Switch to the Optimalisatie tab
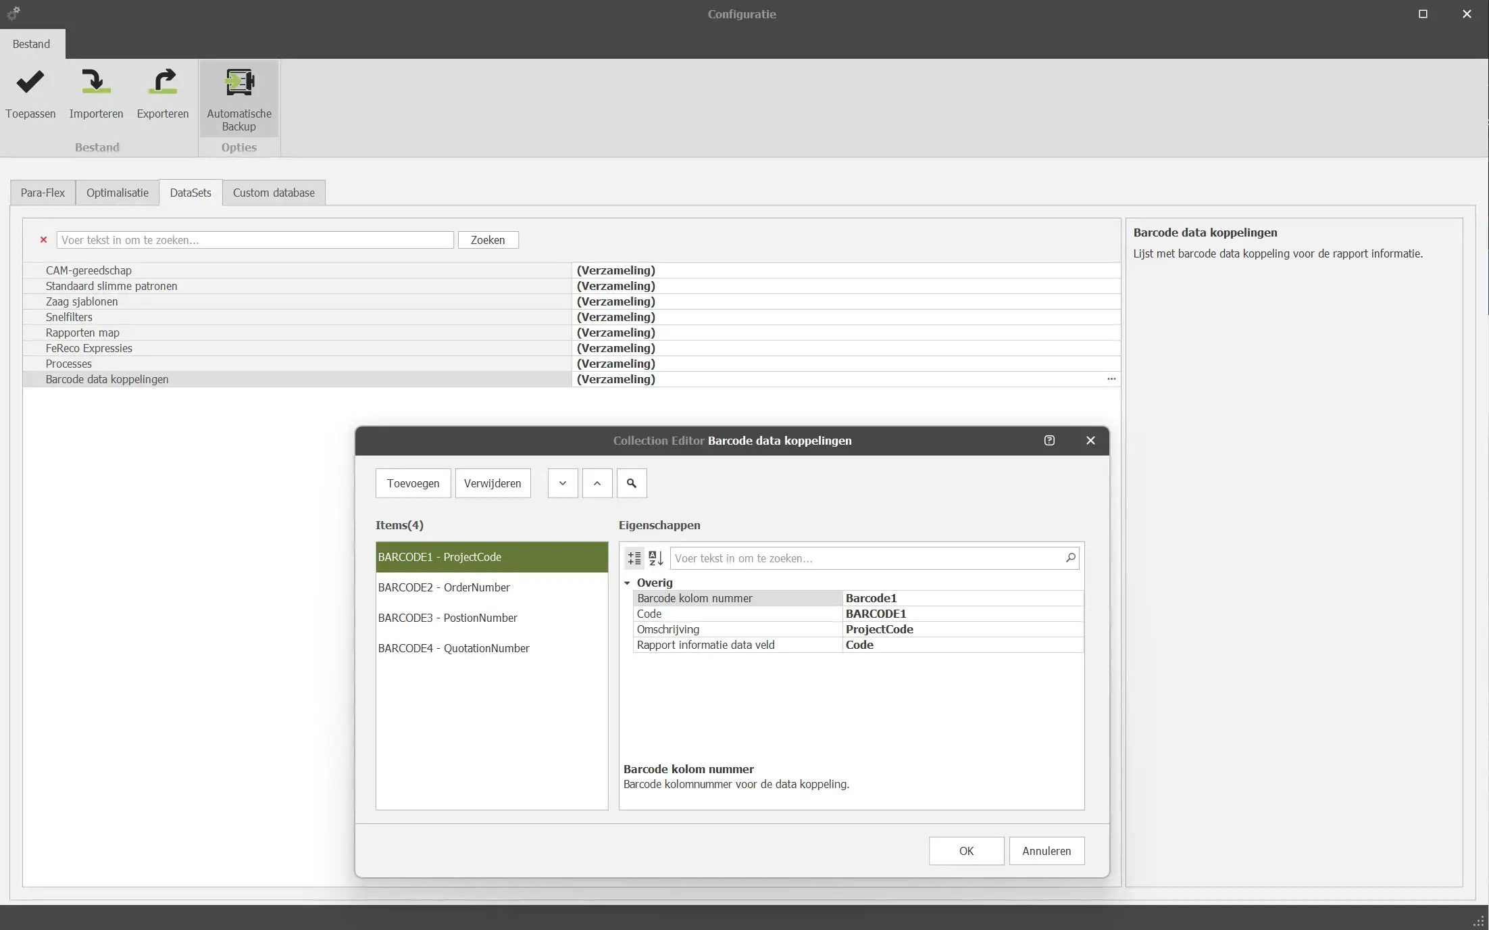 coord(118,193)
